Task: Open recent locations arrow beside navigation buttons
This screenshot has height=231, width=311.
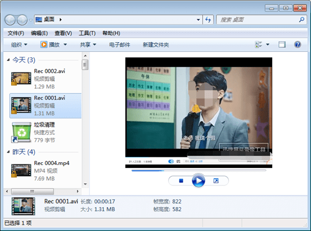Action: tap(30, 20)
